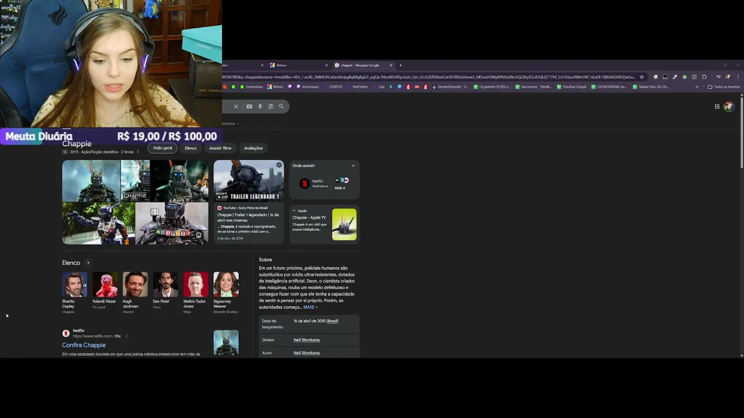This screenshot has height=418, width=744.
Task: Click the Netflix favicon in results
Action: pyautogui.click(x=66, y=333)
